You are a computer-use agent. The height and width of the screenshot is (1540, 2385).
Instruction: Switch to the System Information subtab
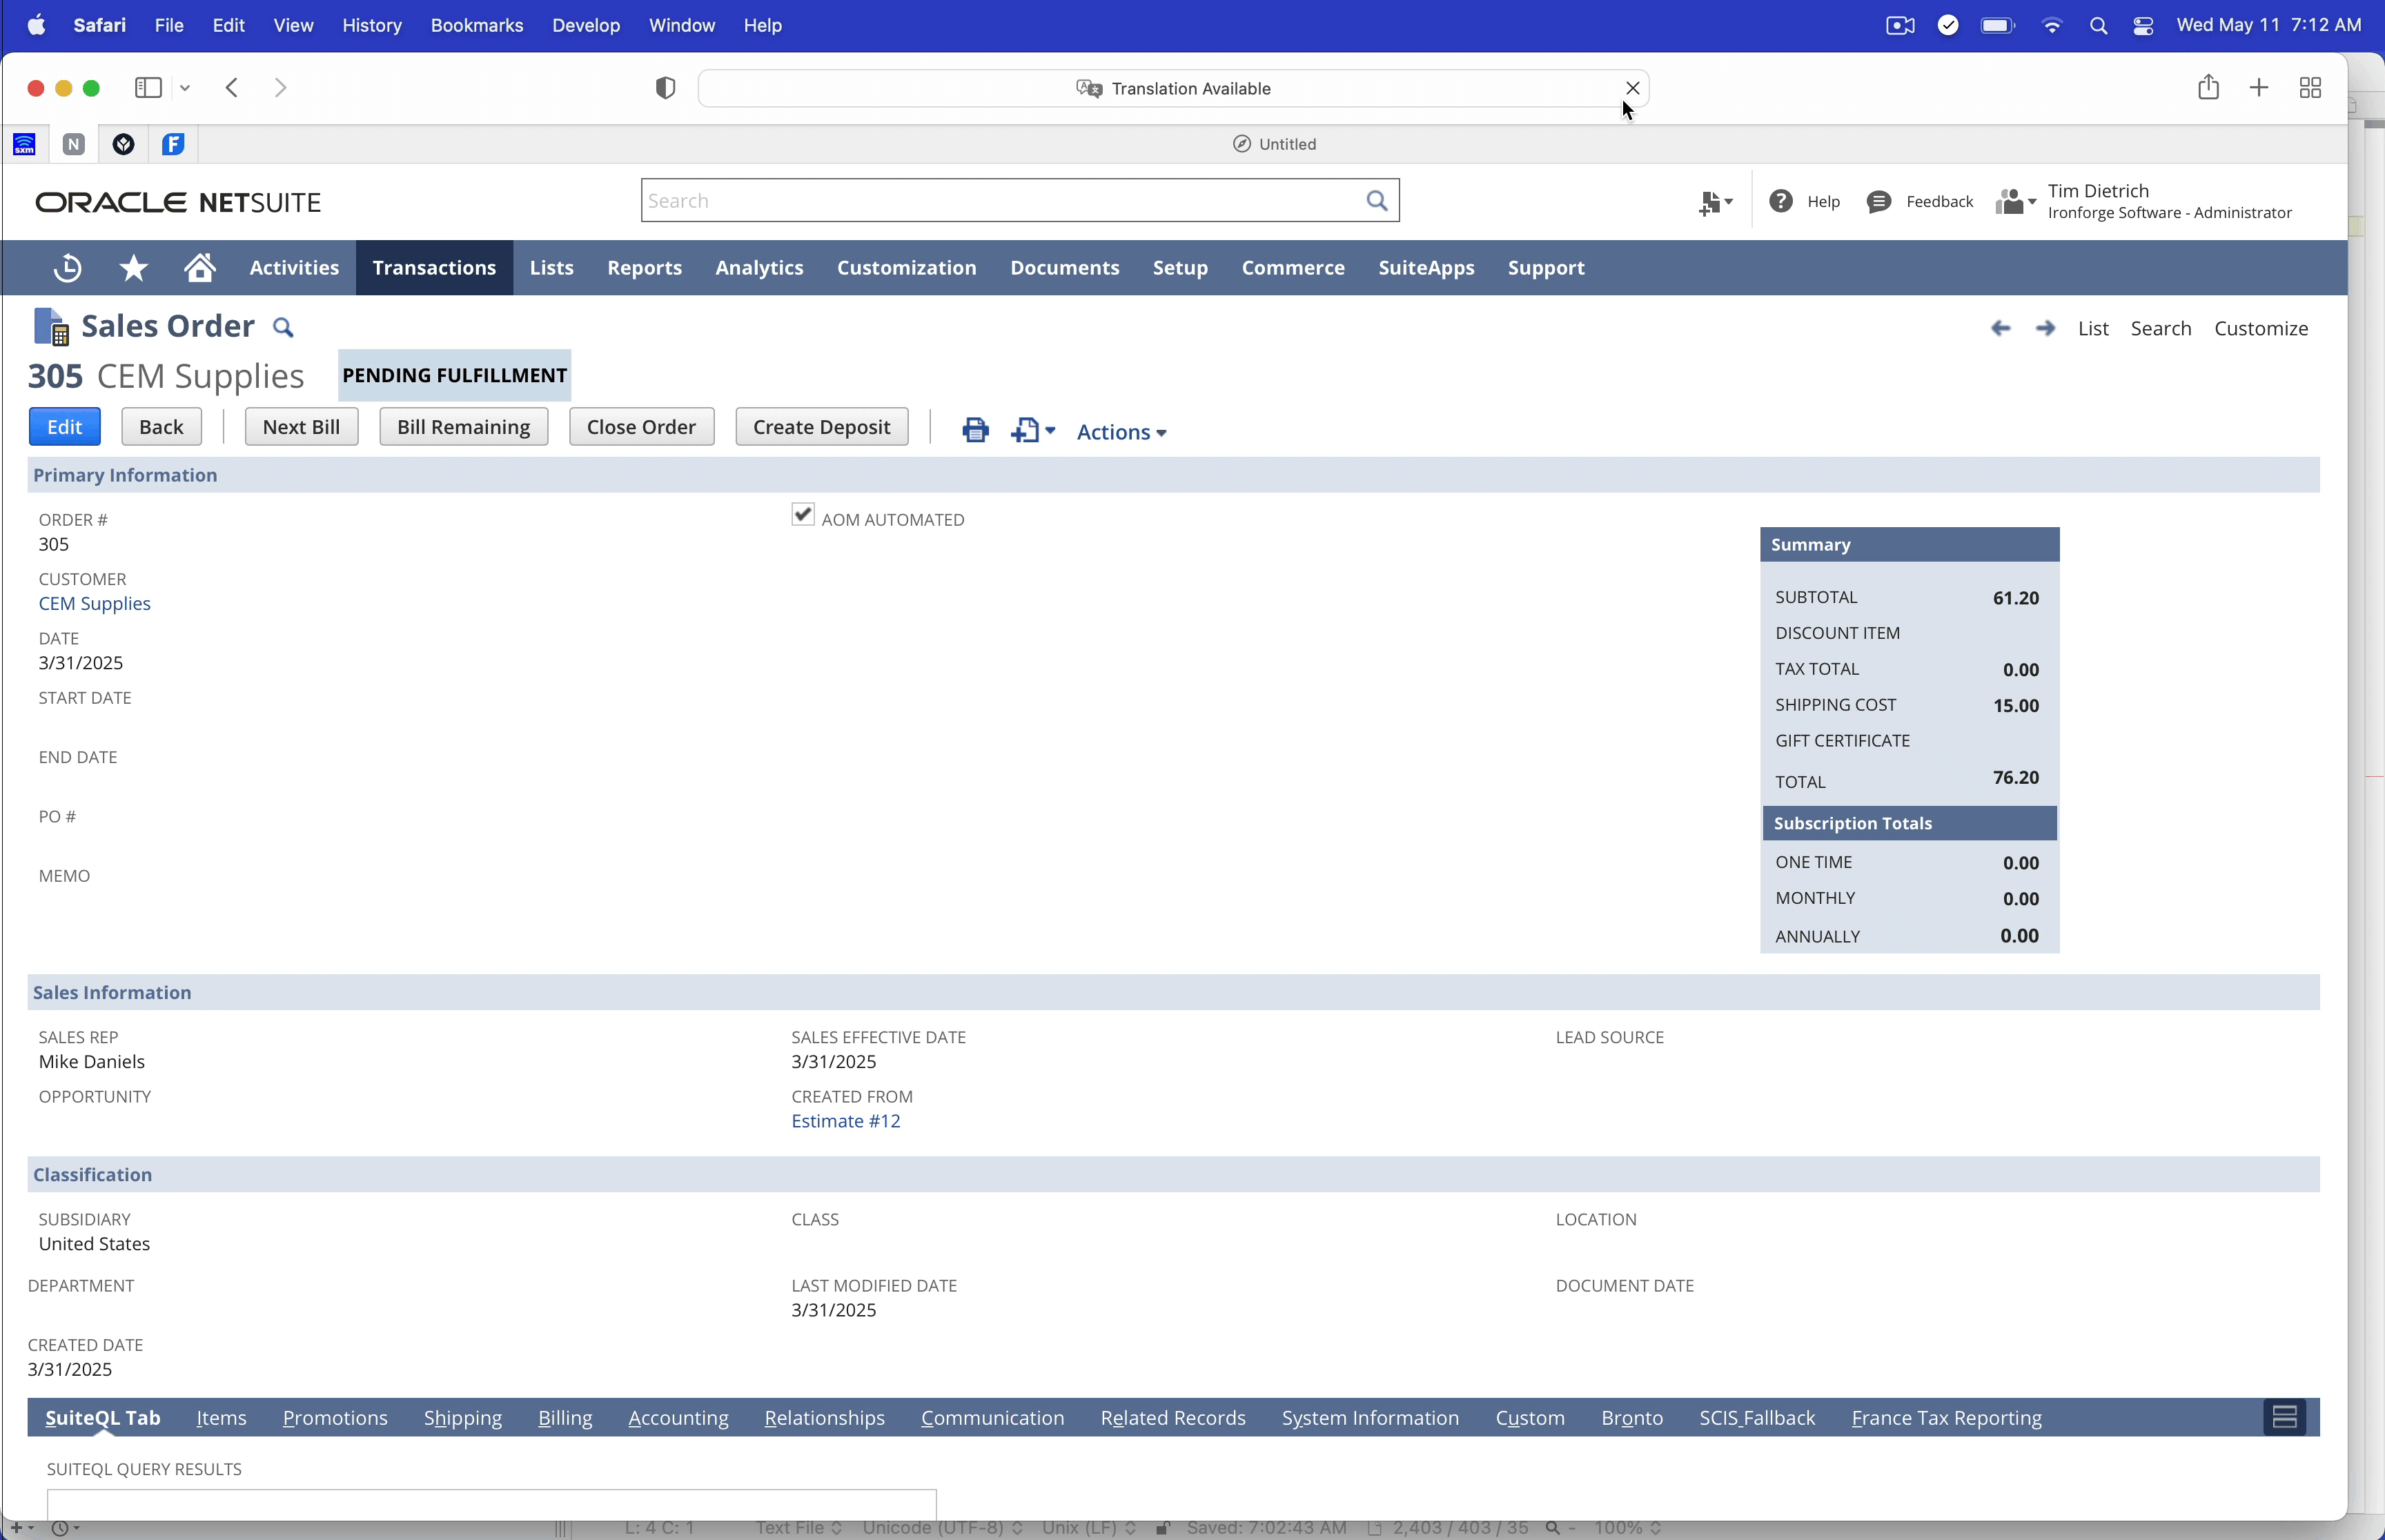pyautogui.click(x=1370, y=1418)
